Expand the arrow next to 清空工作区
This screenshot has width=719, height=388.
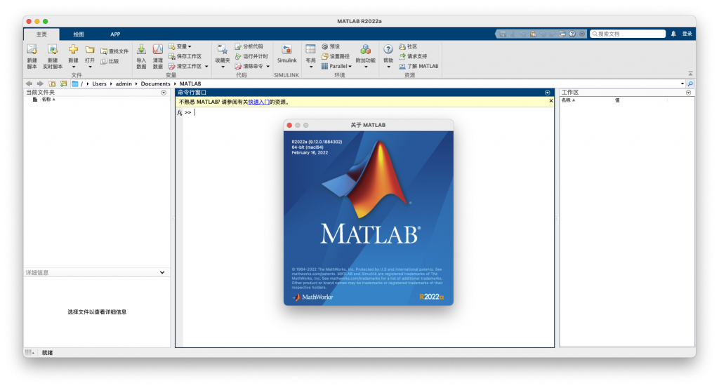206,67
